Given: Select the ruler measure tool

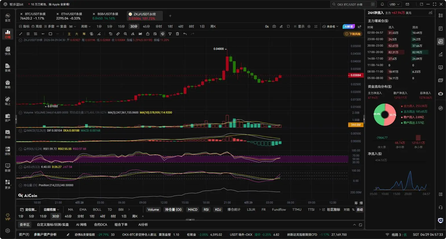Looking at the screenshot, I should [118, 34].
